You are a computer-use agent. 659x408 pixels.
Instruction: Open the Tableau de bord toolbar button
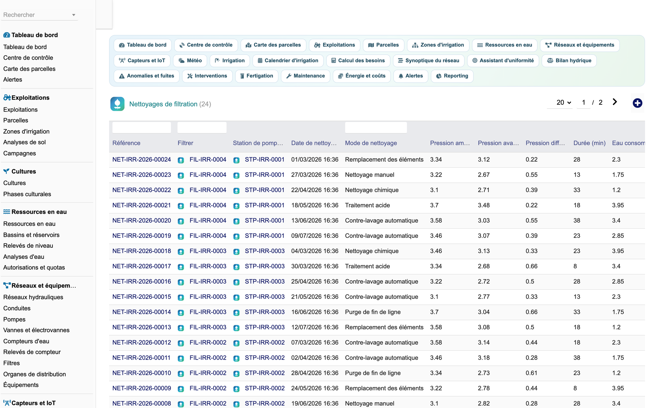[x=143, y=45]
